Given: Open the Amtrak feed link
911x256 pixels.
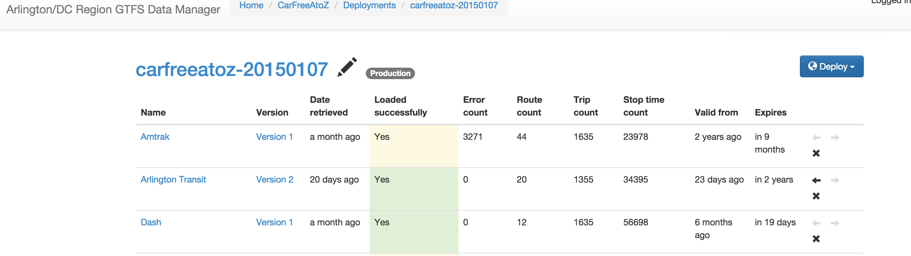Looking at the screenshot, I should 155,137.
